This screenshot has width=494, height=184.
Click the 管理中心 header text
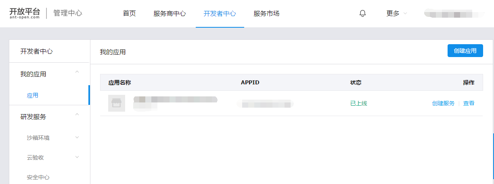[x=68, y=13]
